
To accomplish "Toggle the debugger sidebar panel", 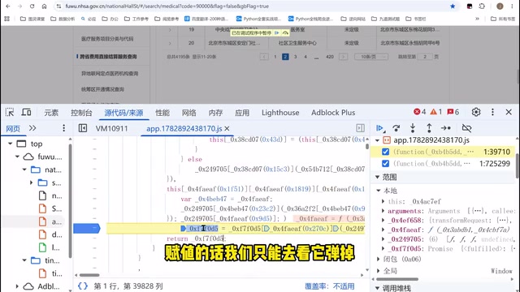I will (360, 128).
